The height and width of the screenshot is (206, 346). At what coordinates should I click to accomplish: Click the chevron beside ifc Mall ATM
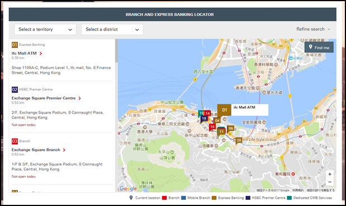pos(41,53)
